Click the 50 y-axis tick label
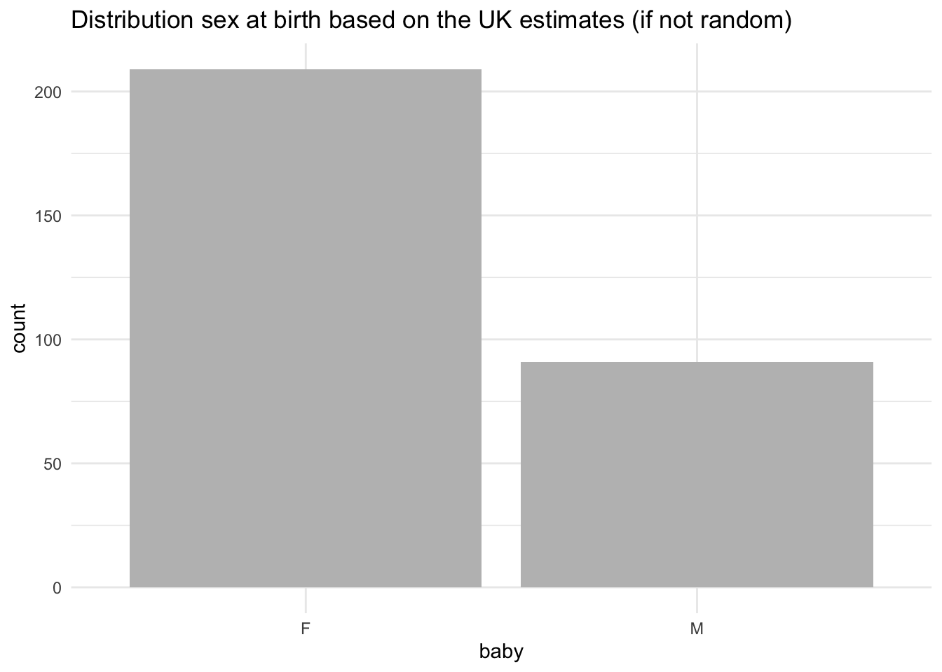Image resolution: width=942 pixels, height=672 pixels. tap(52, 464)
